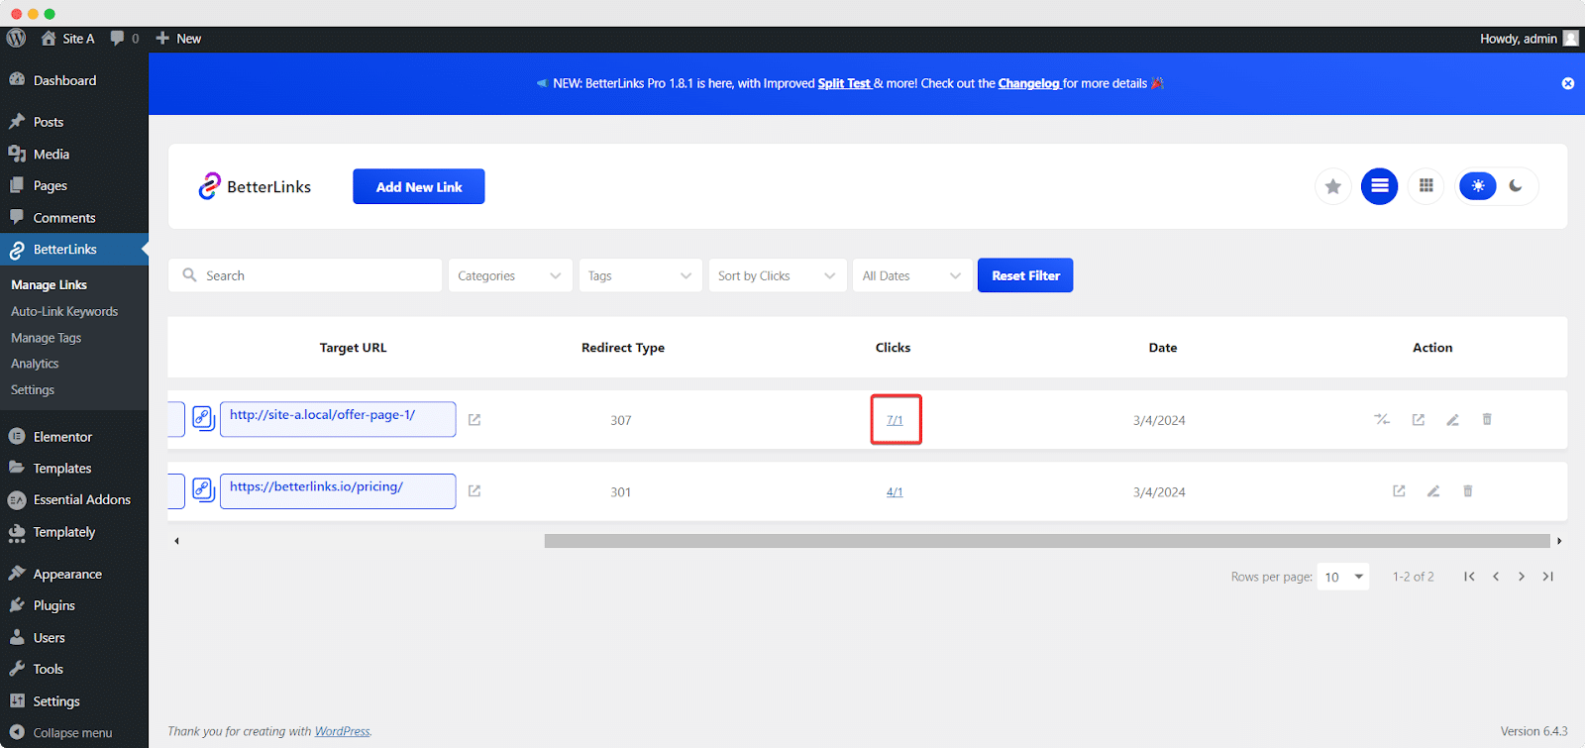
Task: Switch to grid view layout
Action: click(x=1426, y=186)
